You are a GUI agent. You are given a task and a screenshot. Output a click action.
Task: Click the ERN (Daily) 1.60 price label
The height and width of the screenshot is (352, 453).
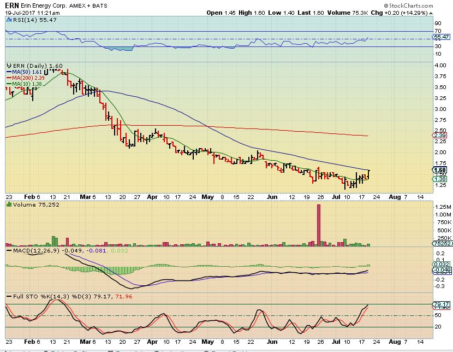(x=38, y=66)
